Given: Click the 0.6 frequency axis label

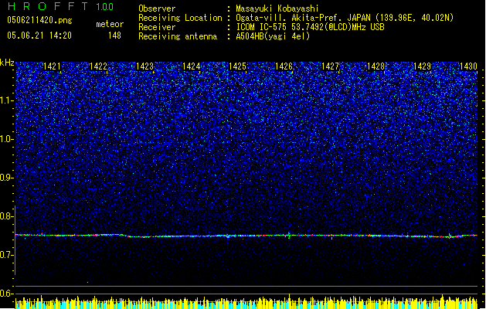Looking at the screenshot, I should (7, 294).
